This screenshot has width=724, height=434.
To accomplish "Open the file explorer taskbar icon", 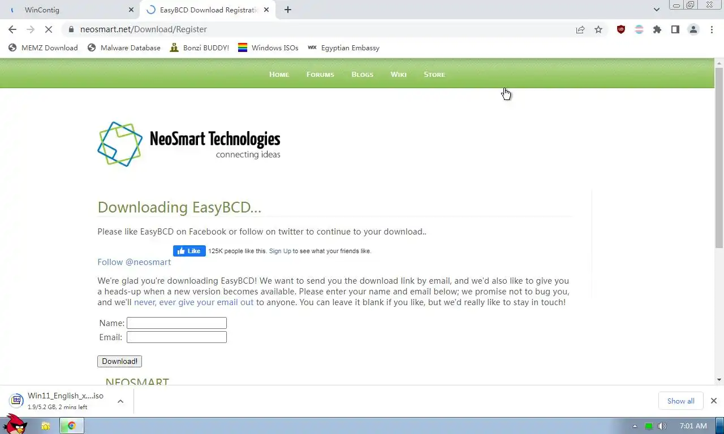I will 45,426.
